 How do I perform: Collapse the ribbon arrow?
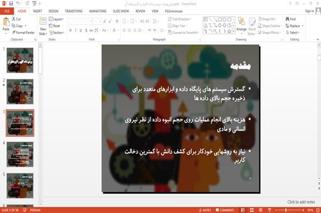pyautogui.click(x=318, y=40)
